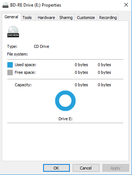Click the gray Free space swatch
The width and height of the screenshot is (132, 175).
[10, 72]
